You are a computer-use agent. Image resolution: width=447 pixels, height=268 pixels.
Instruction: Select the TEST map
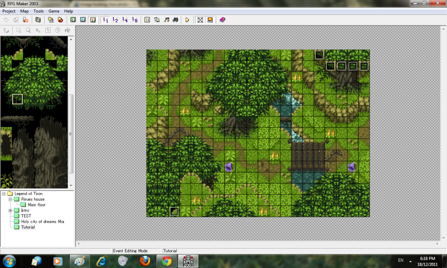(26, 216)
